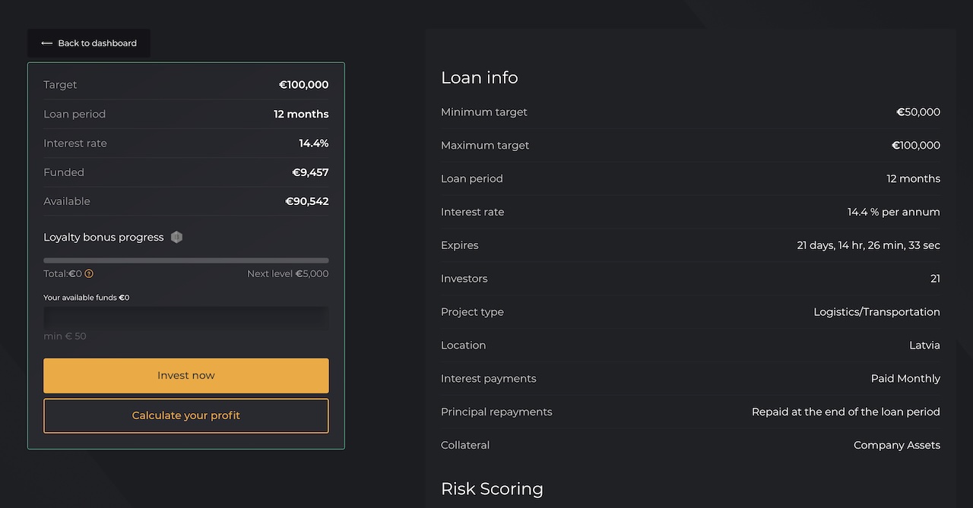Click the 14.4 % per annum value
The image size is (973, 508).
[x=893, y=212]
